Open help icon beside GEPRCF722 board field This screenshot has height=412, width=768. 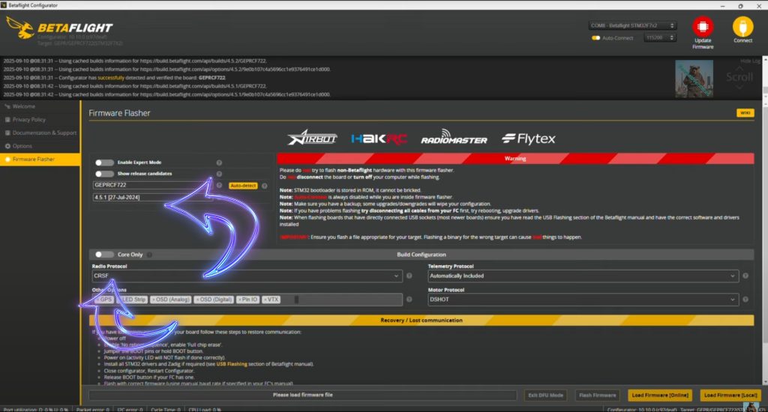pyautogui.click(x=219, y=186)
